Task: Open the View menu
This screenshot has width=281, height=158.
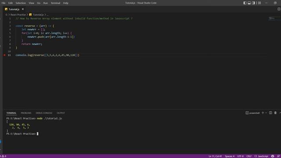Action: tap(31, 3)
